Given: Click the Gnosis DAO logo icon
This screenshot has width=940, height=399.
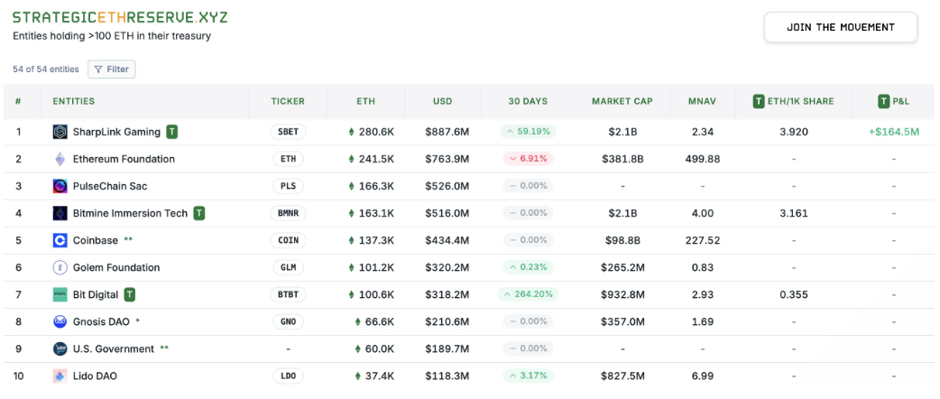Looking at the screenshot, I should coord(60,321).
